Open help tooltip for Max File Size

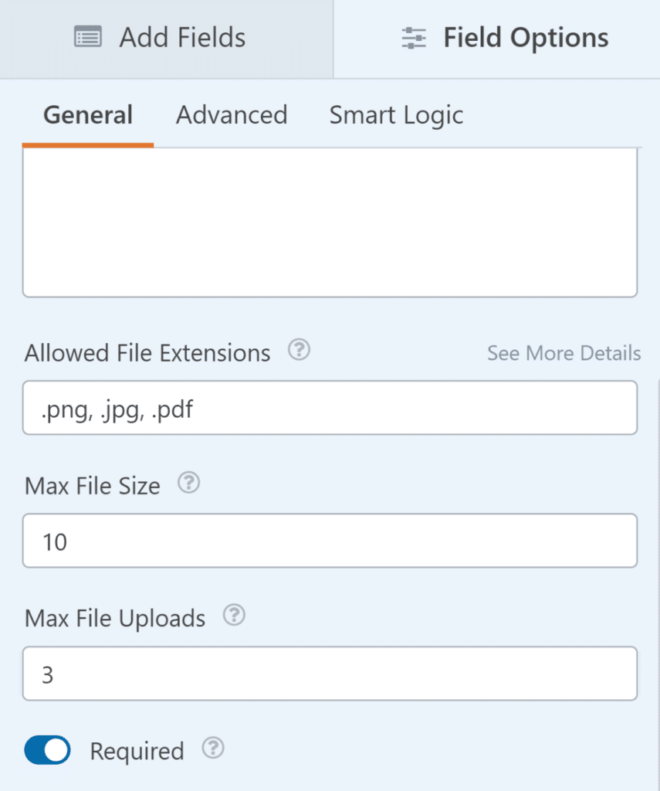tap(188, 483)
